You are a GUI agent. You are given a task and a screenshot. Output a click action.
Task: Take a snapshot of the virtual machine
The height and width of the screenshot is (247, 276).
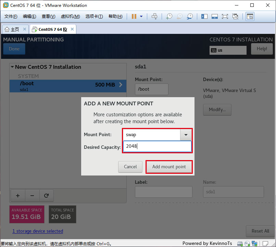(x=169, y=16)
